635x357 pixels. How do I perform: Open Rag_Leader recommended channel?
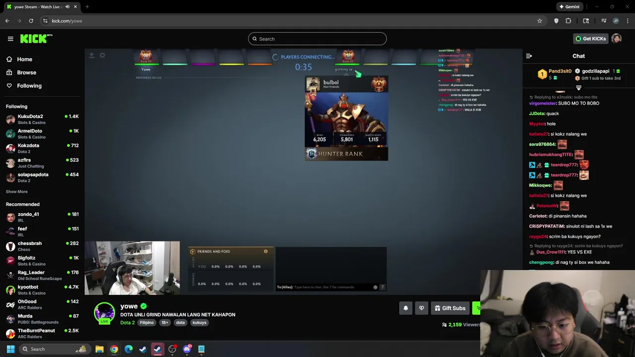pos(42,275)
